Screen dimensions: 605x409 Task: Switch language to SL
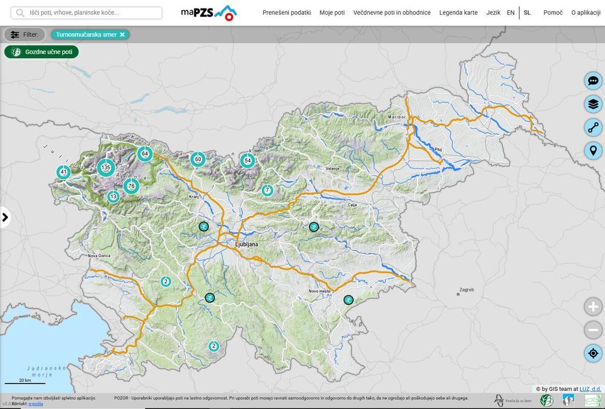527,13
